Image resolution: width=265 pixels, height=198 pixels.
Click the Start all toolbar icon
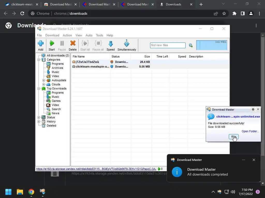click(x=85, y=45)
